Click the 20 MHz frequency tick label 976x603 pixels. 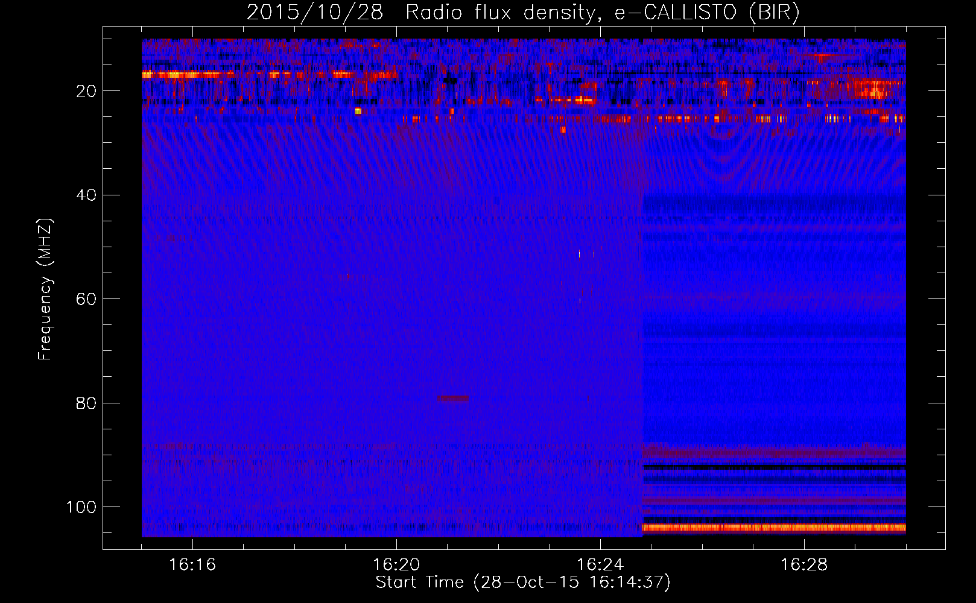point(86,91)
